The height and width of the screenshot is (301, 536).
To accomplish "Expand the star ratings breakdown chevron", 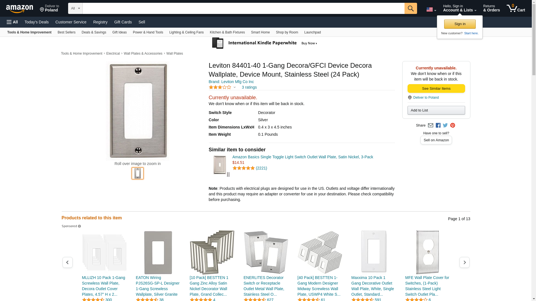I will [x=234, y=87].
